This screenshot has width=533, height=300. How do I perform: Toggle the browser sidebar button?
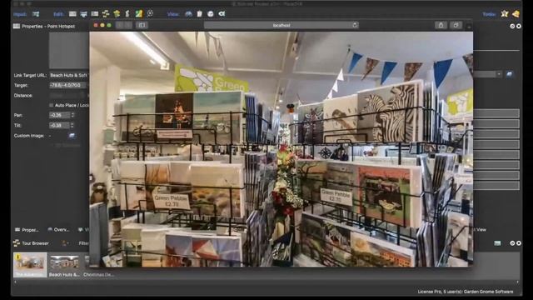point(142,25)
